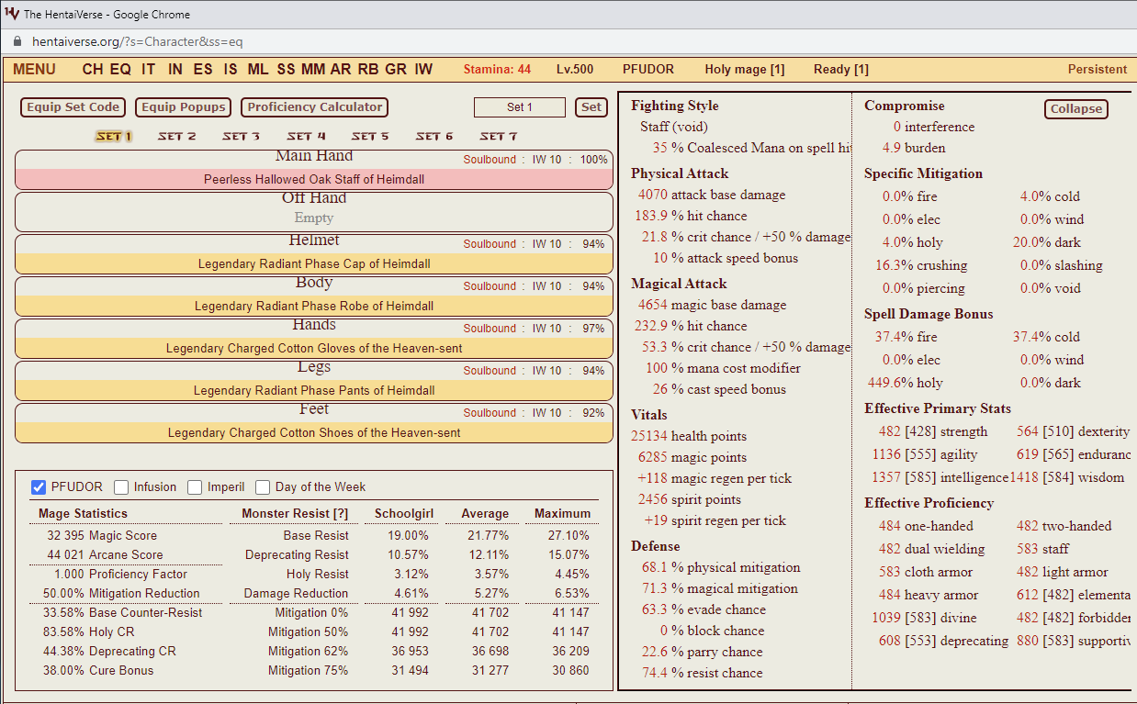Image resolution: width=1137 pixels, height=704 pixels.
Task: Check the PFUDOR checkbox
Action: tap(39, 487)
